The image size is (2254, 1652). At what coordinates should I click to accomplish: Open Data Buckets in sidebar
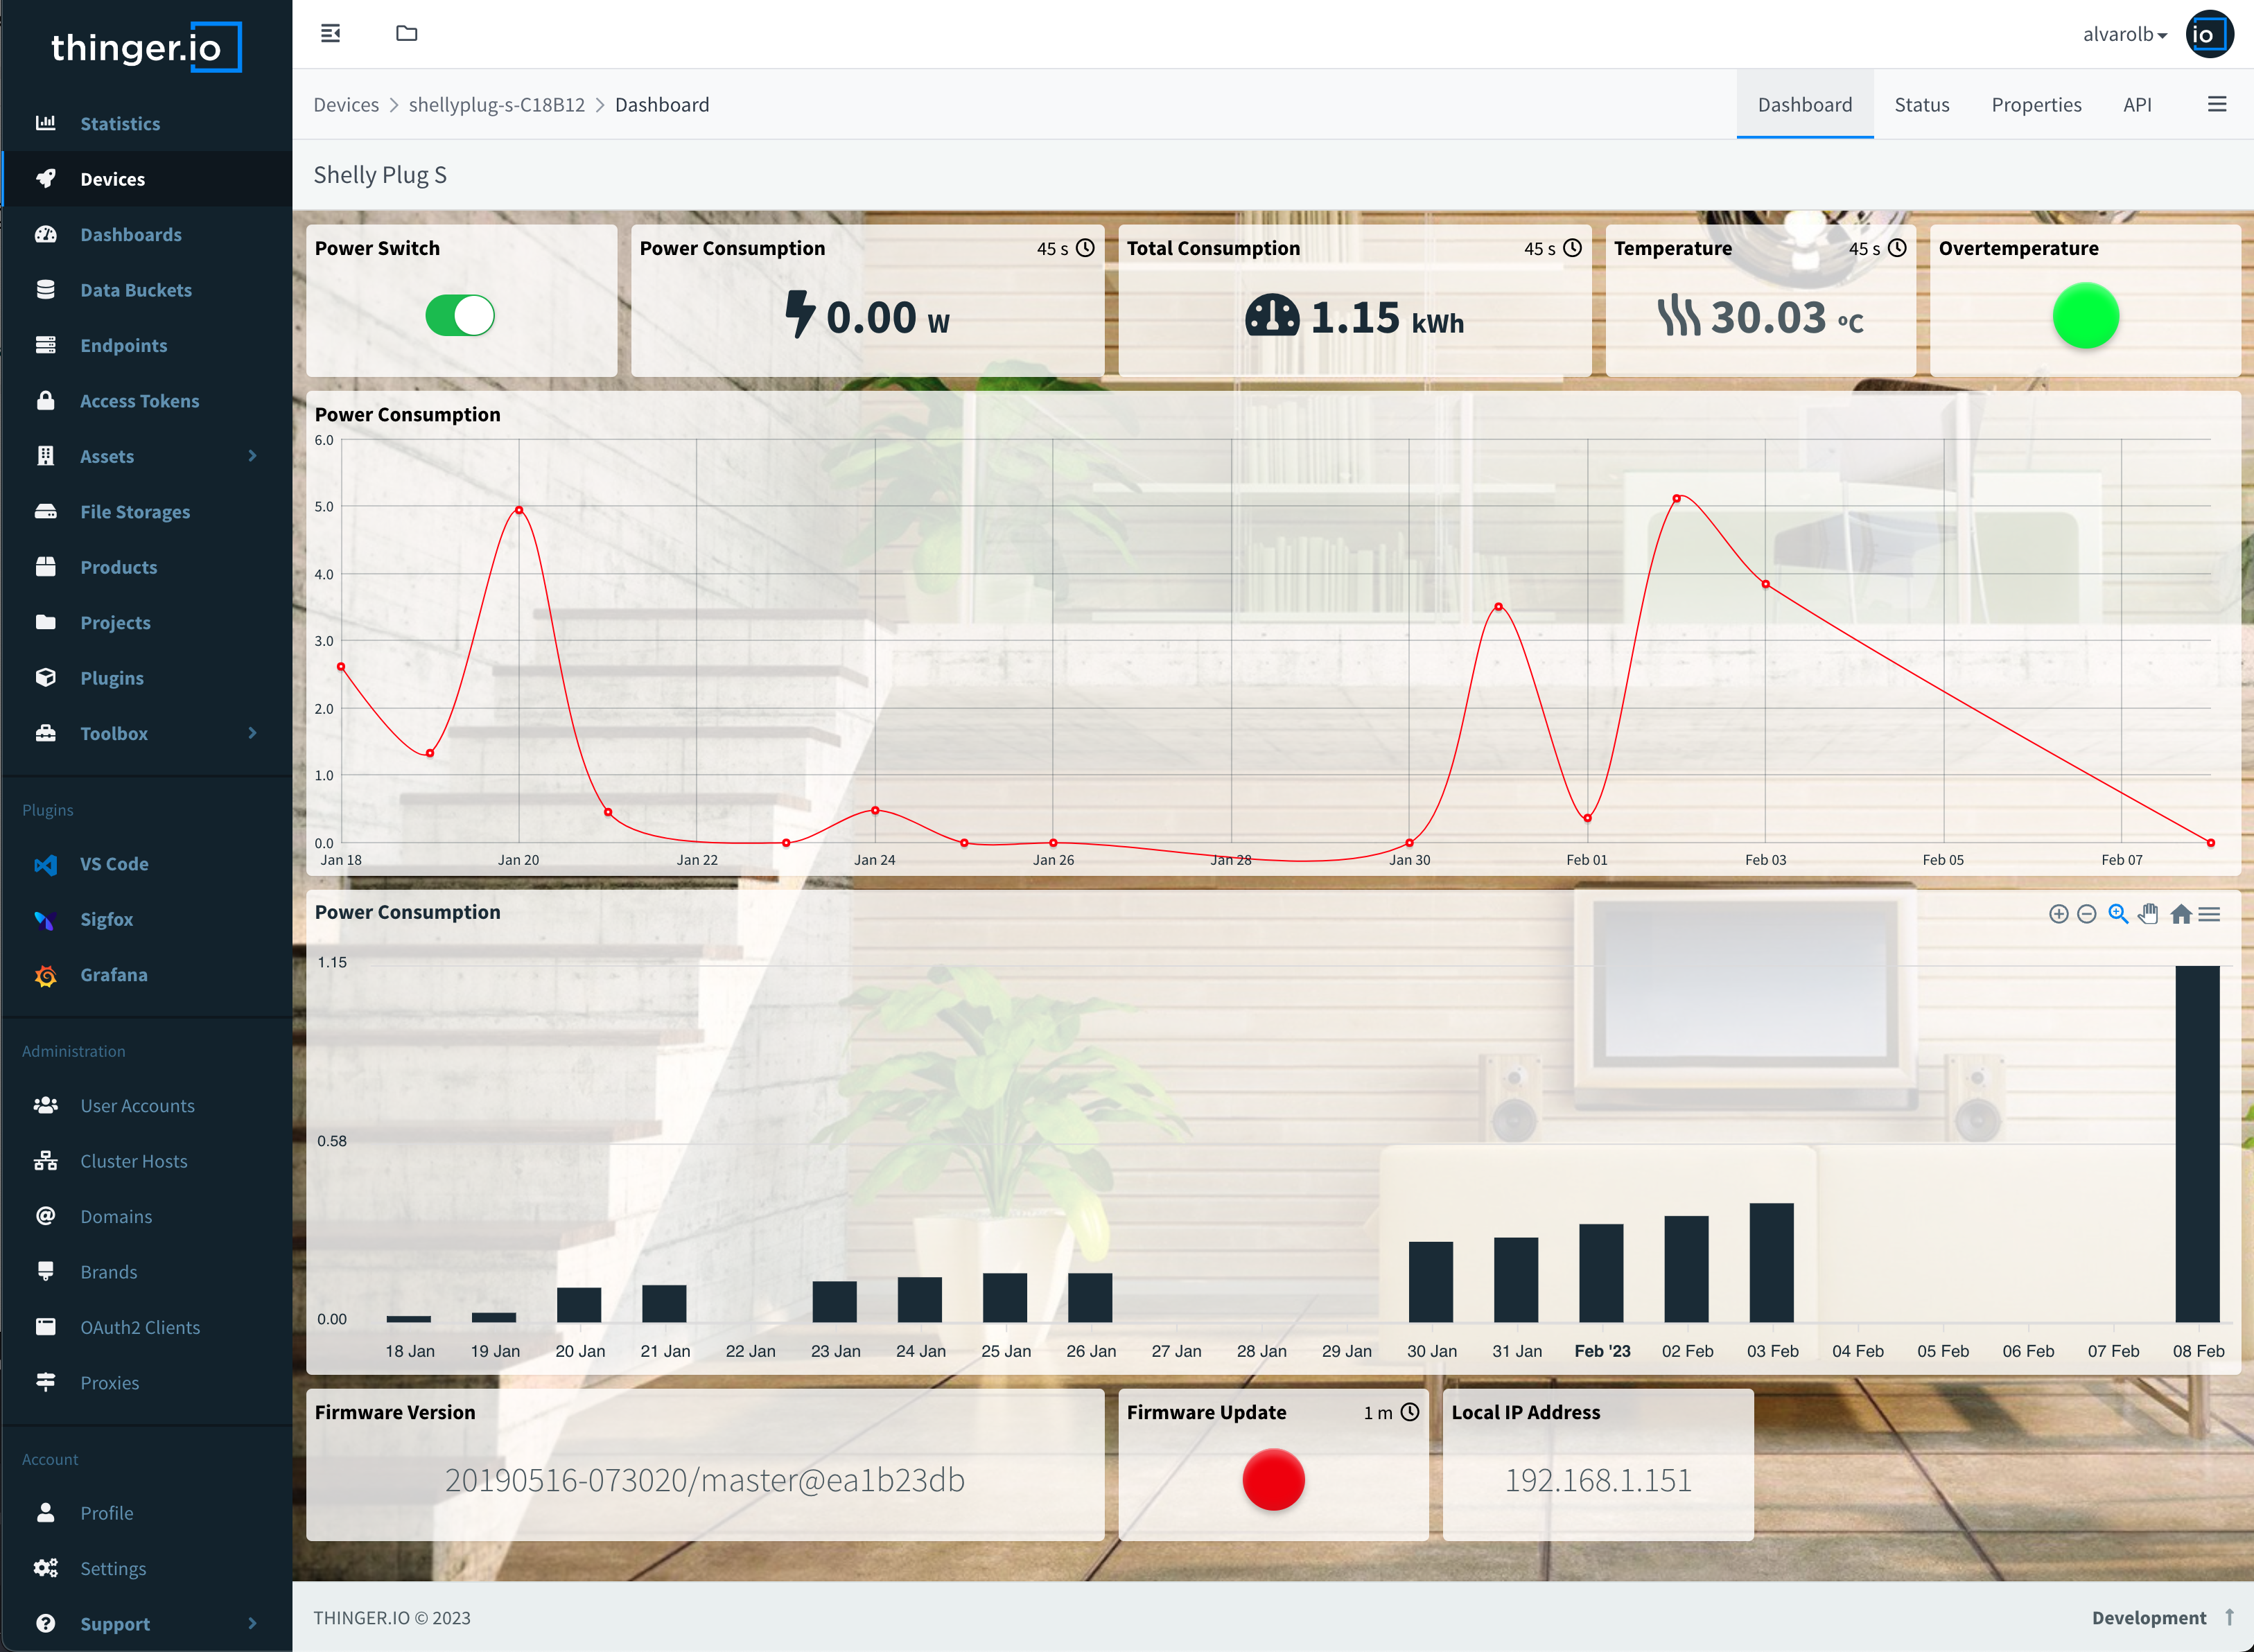pyautogui.click(x=136, y=290)
